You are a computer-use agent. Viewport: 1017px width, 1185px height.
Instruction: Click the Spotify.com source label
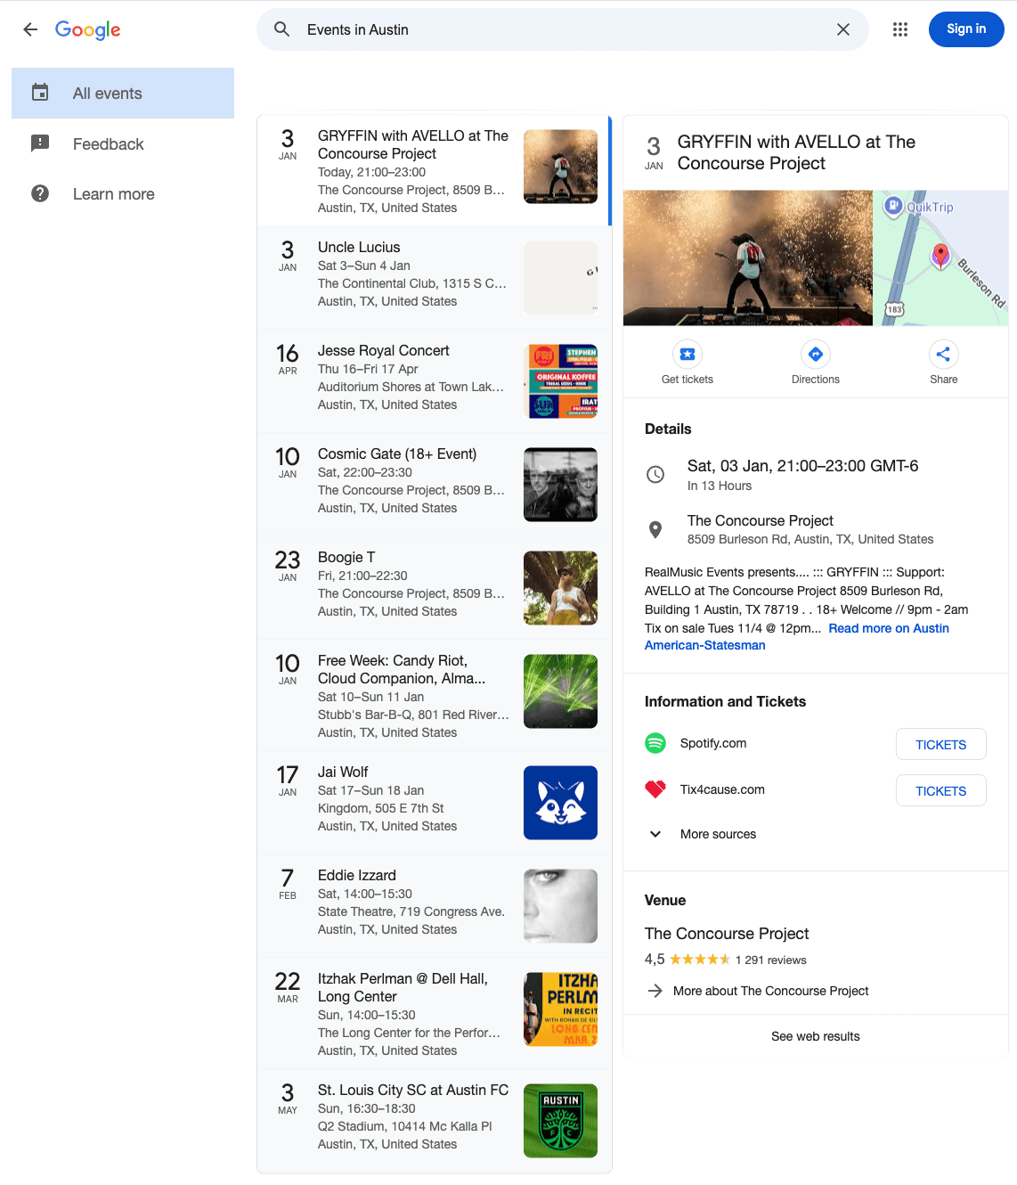point(713,743)
